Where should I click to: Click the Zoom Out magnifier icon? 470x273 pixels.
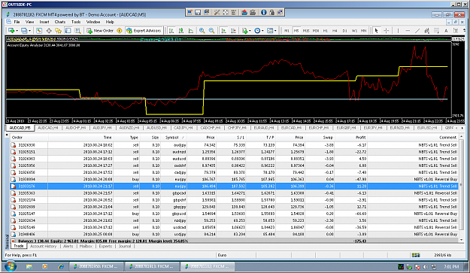click(x=211, y=31)
